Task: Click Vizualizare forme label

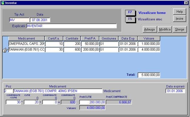Action: click(x=152, y=13)
